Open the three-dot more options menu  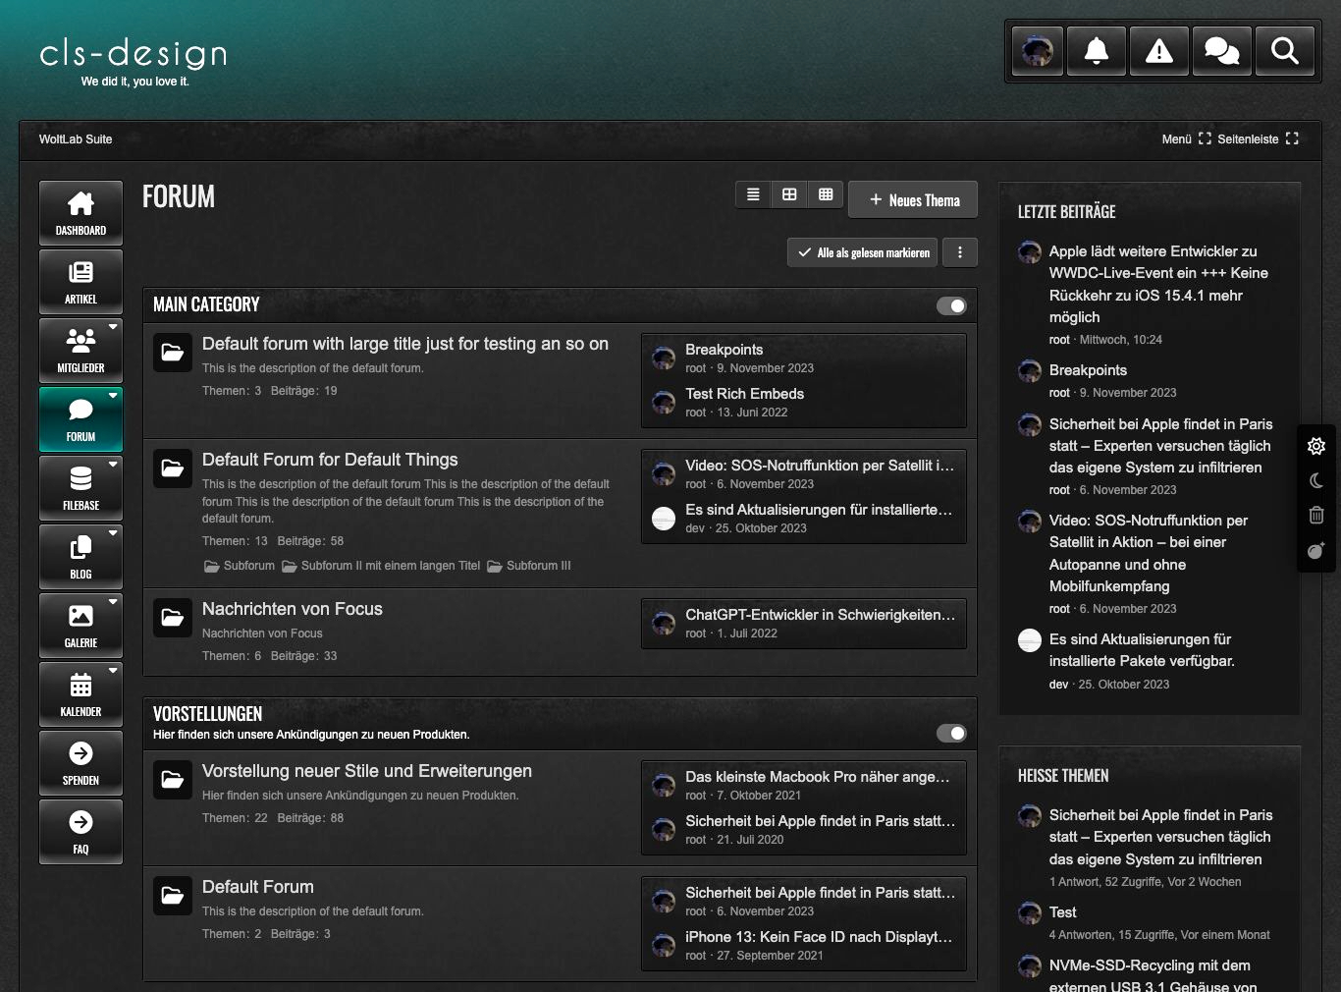pos(960,252)
